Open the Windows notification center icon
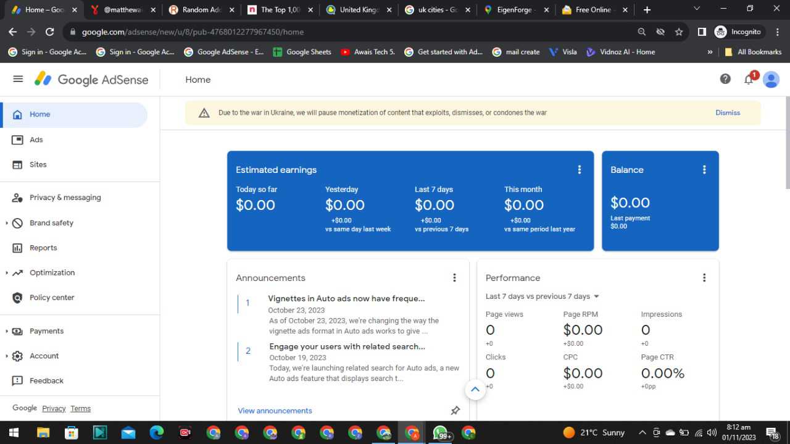 tap(772, 433)
